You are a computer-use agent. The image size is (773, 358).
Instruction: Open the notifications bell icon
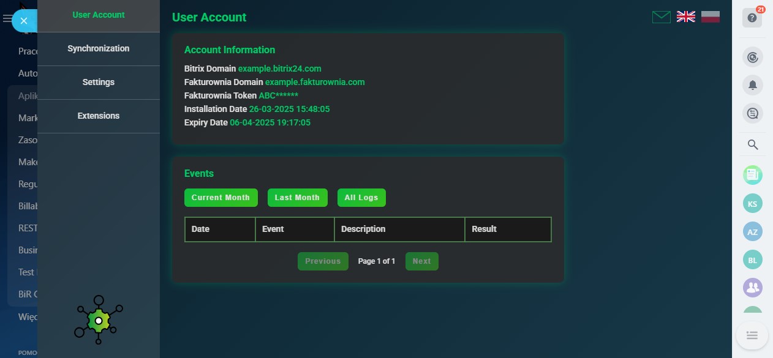753,85
